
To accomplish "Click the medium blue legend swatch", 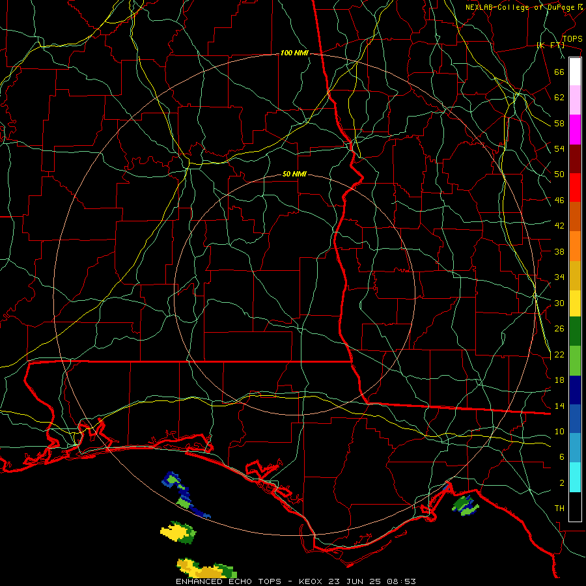I will click(x=575, y=419).
